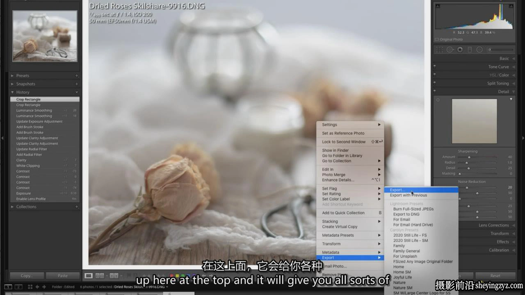Select the Red Eye Correction tool
The height and width of the screenshot is (295, 525).
click(460, 50)
